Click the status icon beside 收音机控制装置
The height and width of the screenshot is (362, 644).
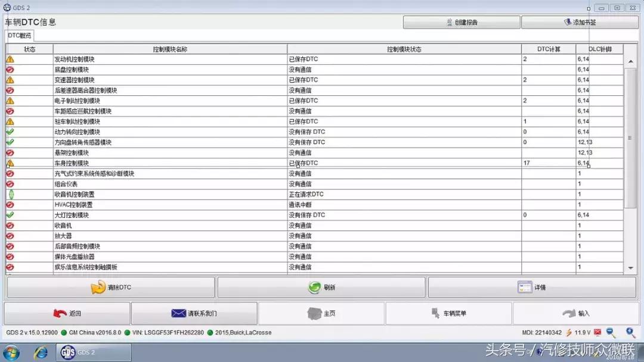pyautogui.click(x=11, y=194)
